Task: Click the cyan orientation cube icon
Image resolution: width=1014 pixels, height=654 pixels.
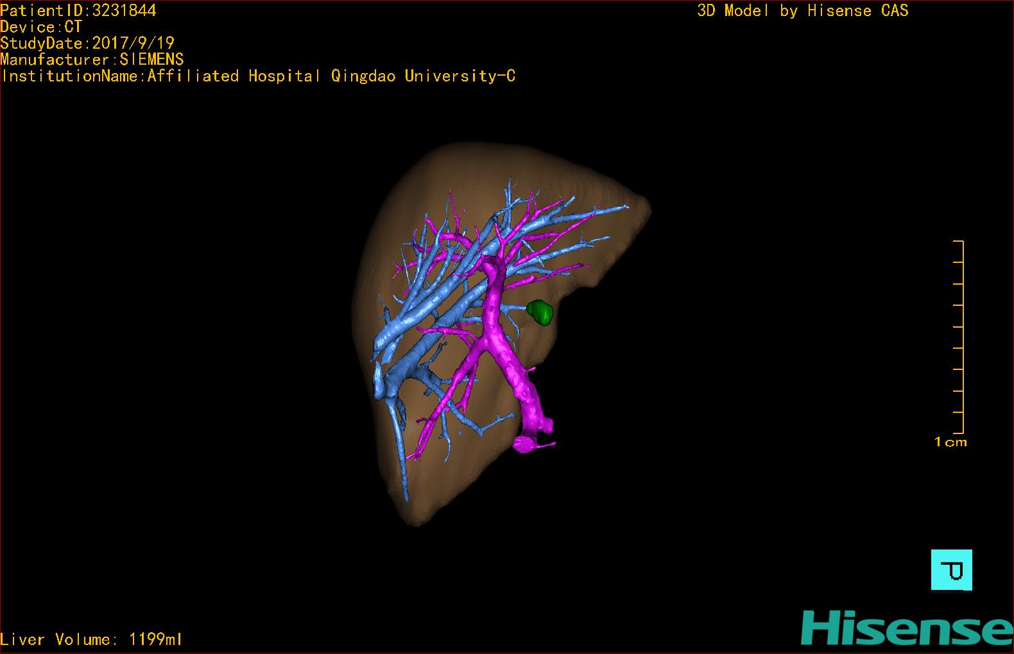Action: point(952,569)
